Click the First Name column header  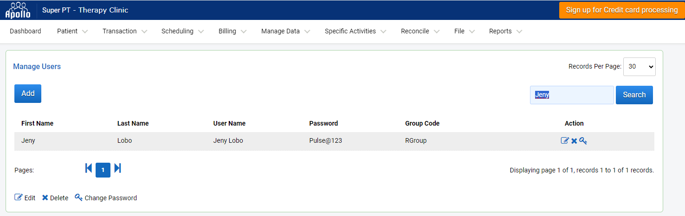click(37, 123)
